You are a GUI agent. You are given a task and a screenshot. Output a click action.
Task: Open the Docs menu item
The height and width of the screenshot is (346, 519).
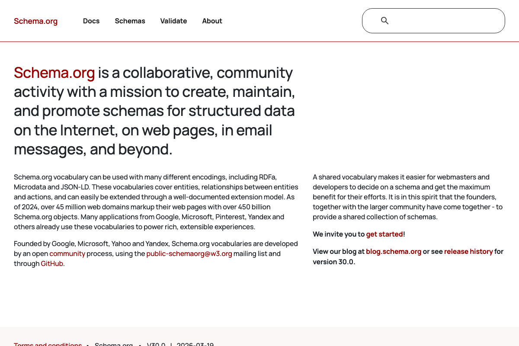tap(91, 21)
